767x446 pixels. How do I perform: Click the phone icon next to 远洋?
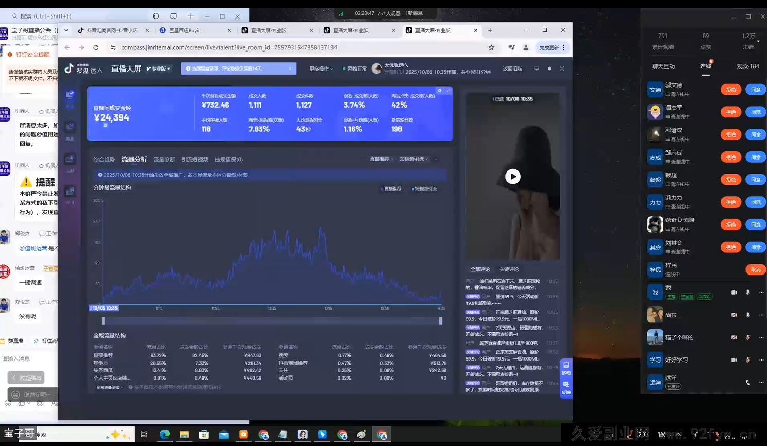747,382
